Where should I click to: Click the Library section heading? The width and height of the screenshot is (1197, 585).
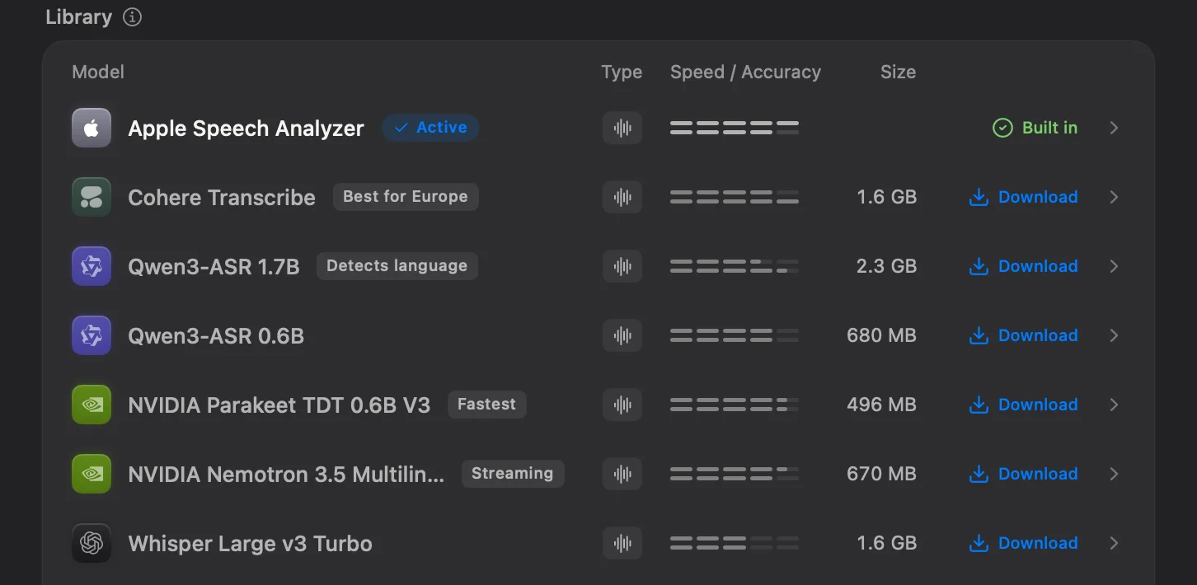pos(79,17)
